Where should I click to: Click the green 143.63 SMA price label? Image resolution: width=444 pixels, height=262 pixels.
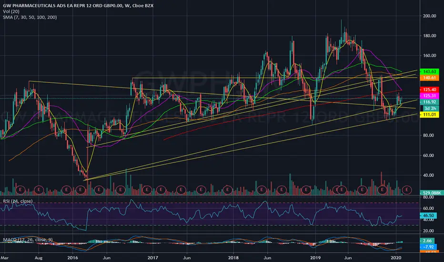click(429, 71)
